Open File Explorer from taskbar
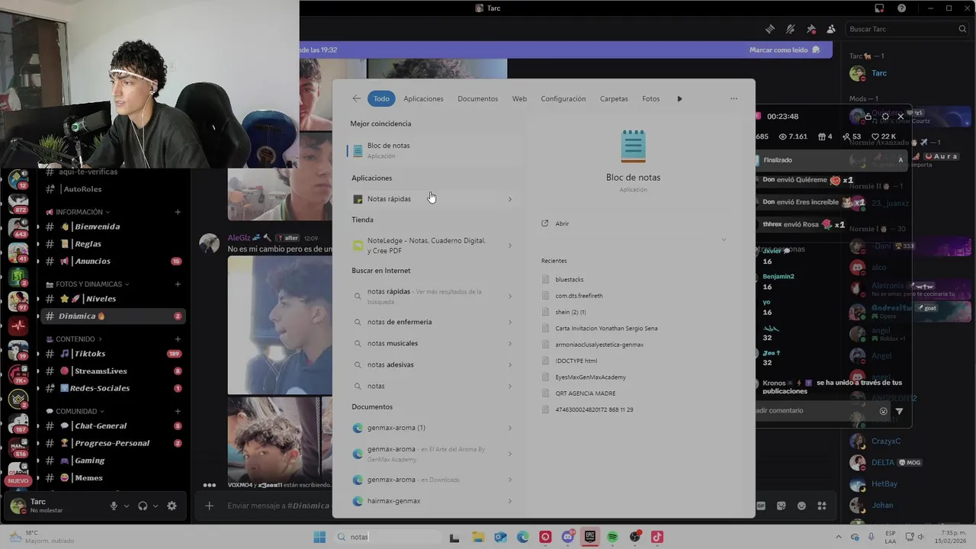 click(x=477, y=537)
